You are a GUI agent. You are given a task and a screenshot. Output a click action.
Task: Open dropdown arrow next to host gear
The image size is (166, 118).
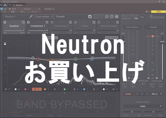pos(150,12)
